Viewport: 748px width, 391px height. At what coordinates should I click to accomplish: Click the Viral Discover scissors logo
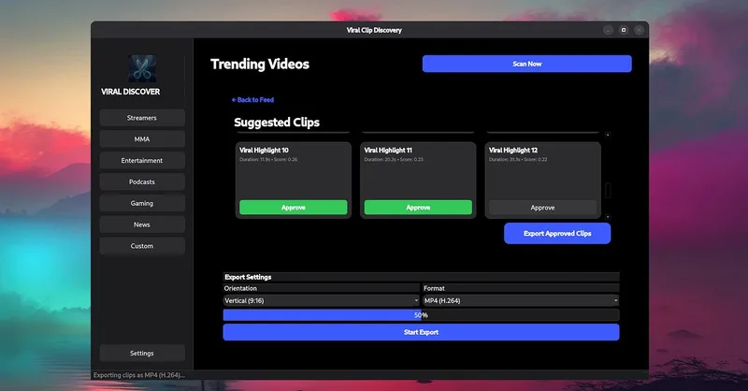(142, 68)
